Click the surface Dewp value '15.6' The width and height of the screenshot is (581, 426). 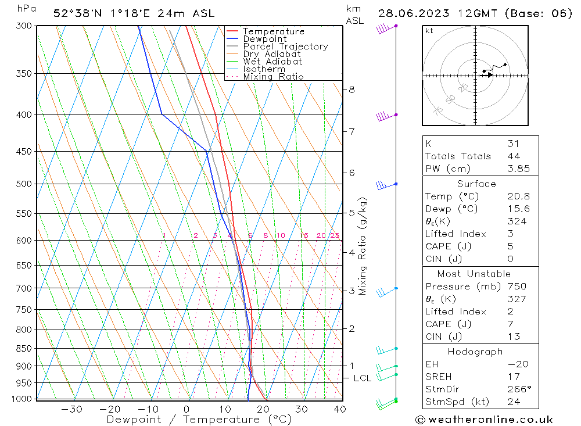click(x=519, y=209)
